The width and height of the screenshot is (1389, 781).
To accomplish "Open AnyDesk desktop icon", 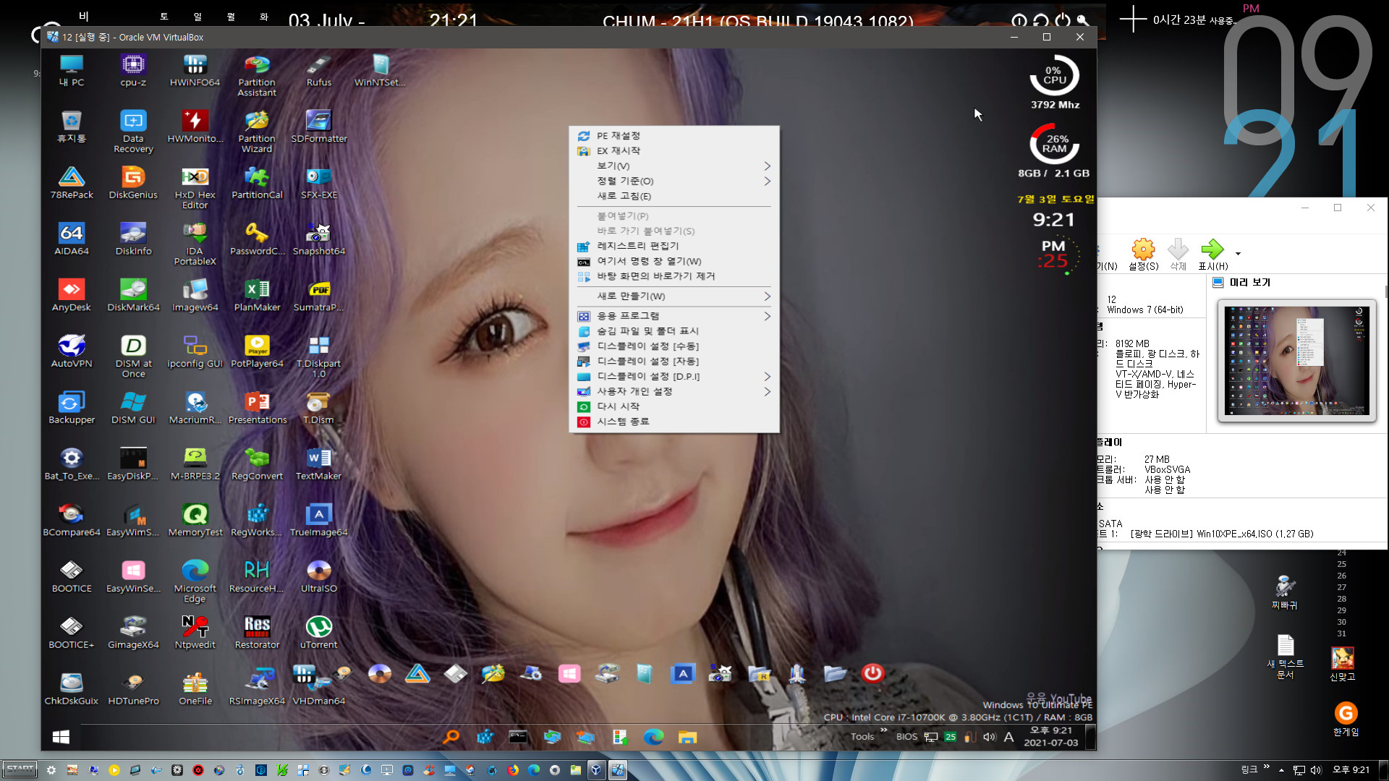I will [72, 295].
